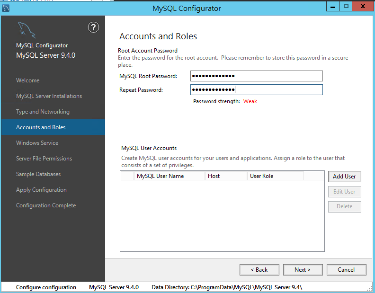Click the Root Account Password heading
The width and height of the screenshot is (375, 293).
point(148,51)
